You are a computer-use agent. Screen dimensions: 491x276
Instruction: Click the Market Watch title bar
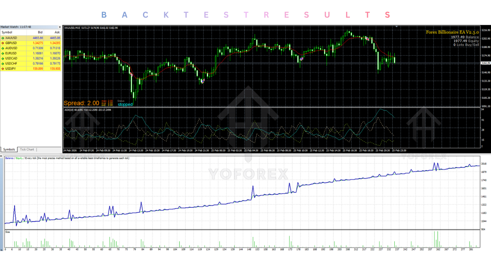[31, 27]
